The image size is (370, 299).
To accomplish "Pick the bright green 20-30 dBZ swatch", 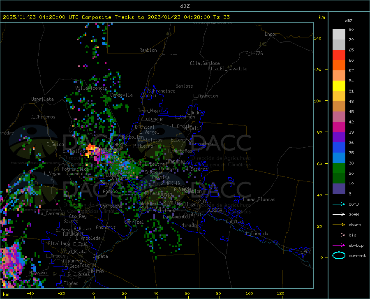I will [339, 168].
